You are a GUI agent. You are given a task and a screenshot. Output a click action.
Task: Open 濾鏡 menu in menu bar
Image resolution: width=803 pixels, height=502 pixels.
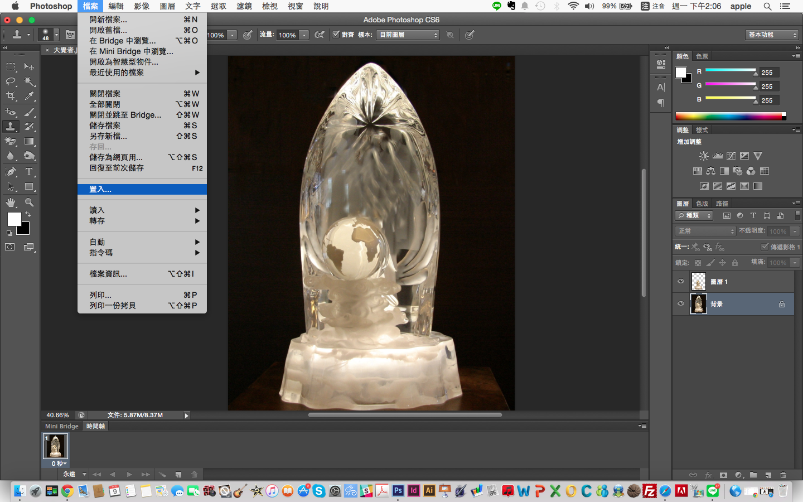tap(244, 6)
